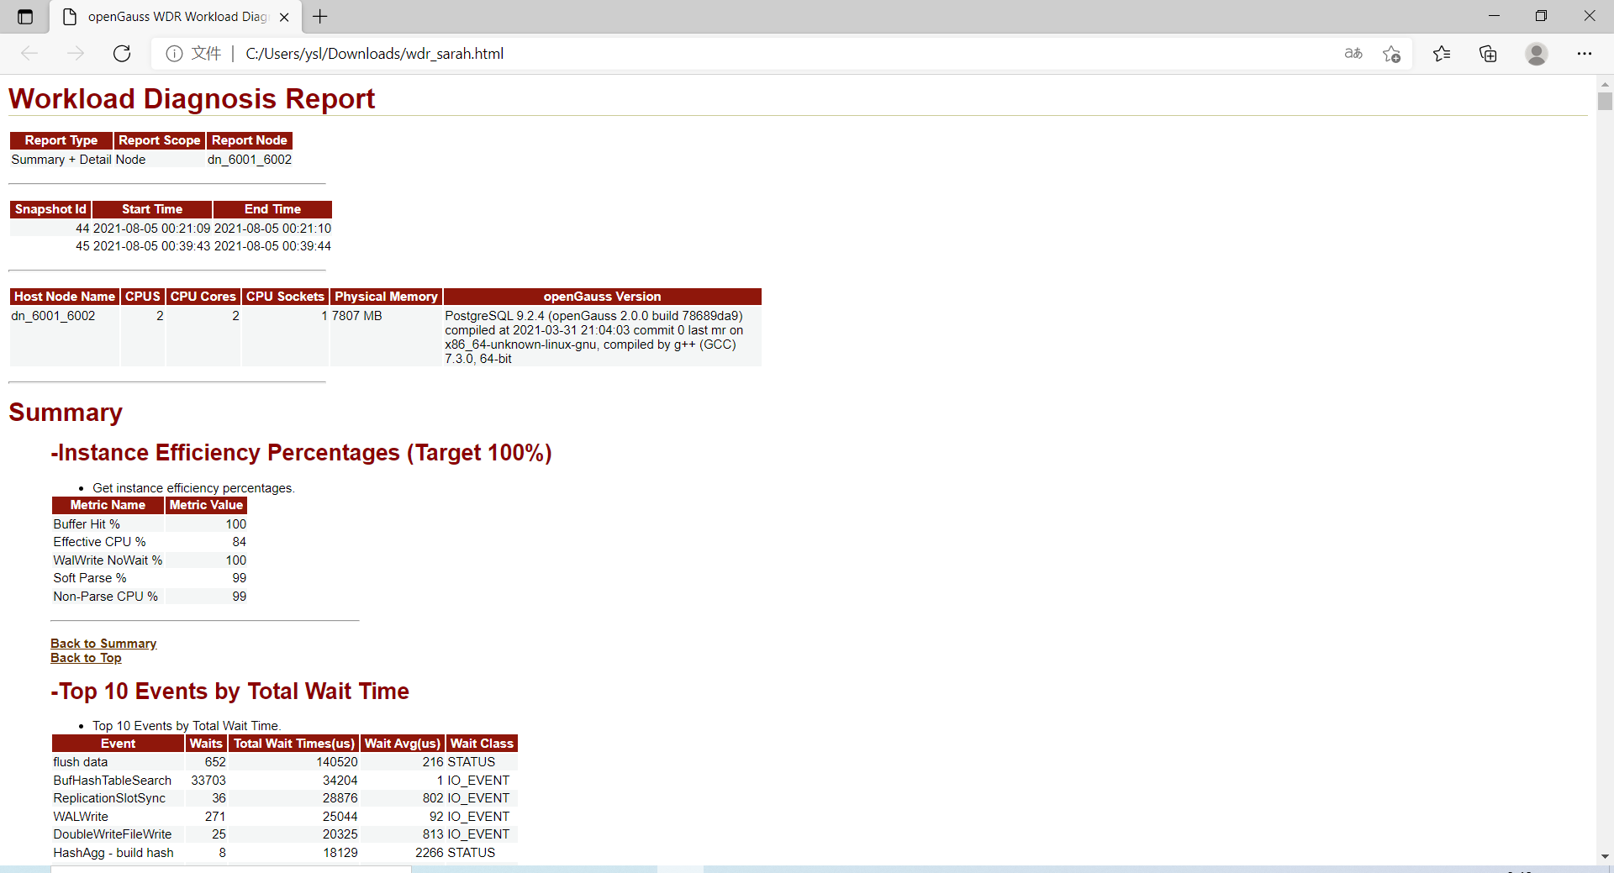The width and height of the screenshot is (1614, 873).
Task: Click the Buffer Hit % row
Action: click(x=150, y=524)
